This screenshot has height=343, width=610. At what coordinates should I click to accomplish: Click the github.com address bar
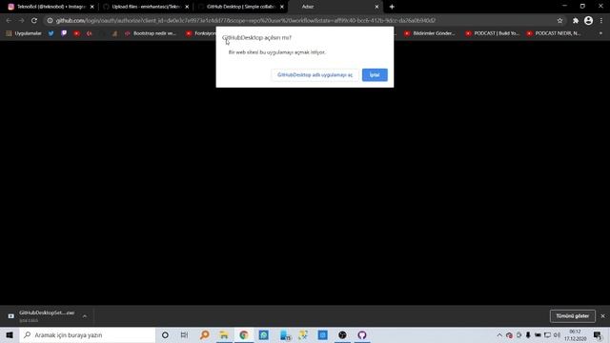point(303,21)
